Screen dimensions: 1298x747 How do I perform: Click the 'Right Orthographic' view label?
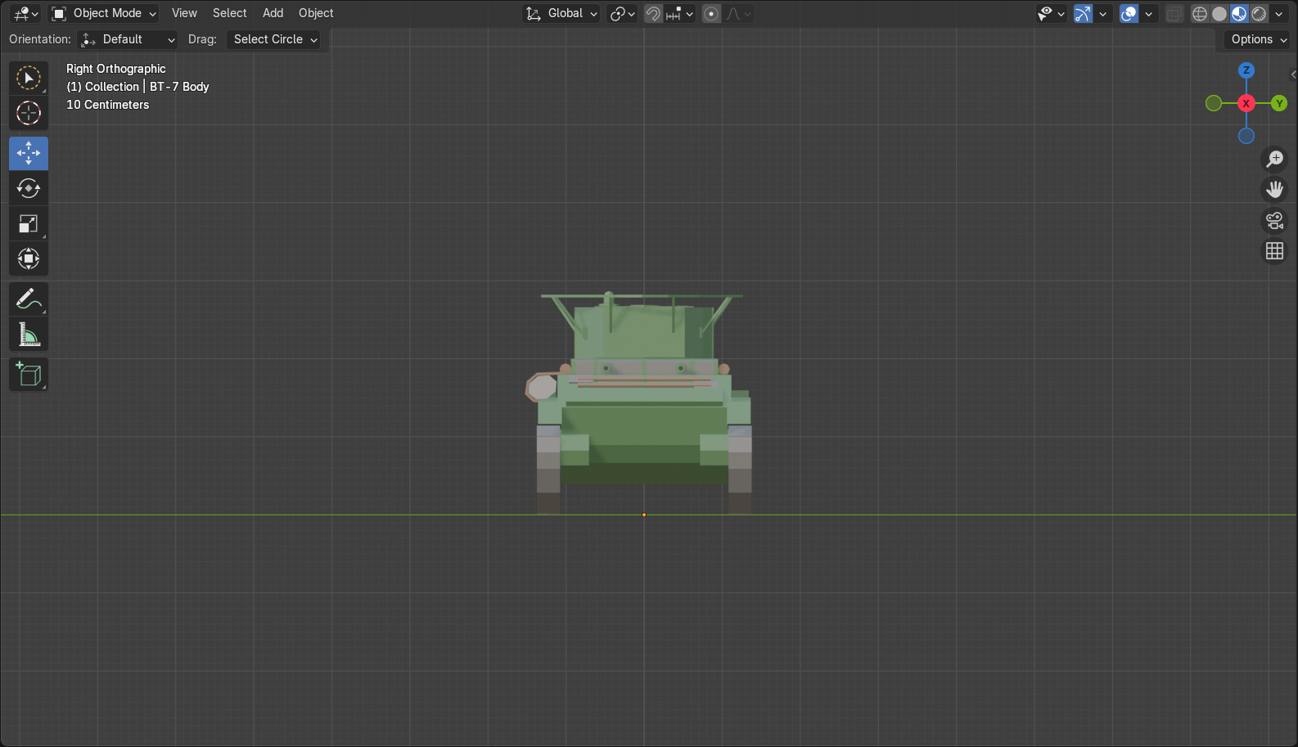tap(116, 69)
